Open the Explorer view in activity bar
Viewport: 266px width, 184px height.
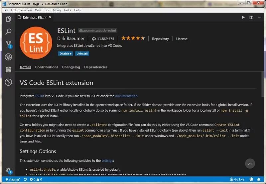[x=8, y=19]
